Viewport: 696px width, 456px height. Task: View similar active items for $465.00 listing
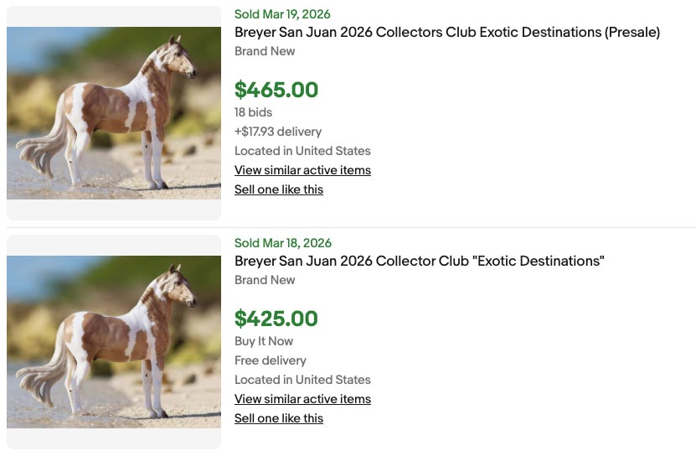[x=302, y=170]
